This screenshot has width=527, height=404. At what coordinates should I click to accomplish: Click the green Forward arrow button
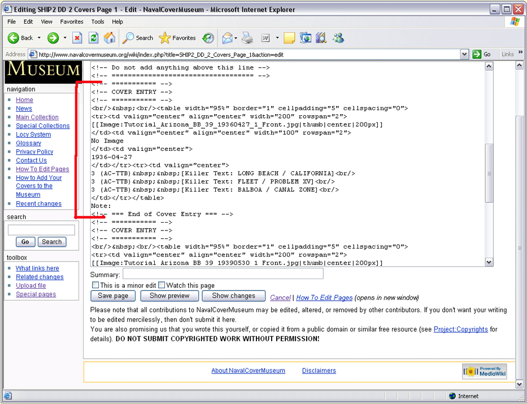coord(53,38)
